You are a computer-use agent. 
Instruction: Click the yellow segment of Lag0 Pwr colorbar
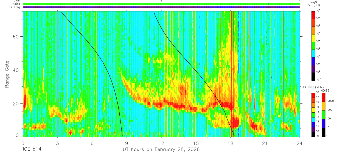tap(313, 38)
